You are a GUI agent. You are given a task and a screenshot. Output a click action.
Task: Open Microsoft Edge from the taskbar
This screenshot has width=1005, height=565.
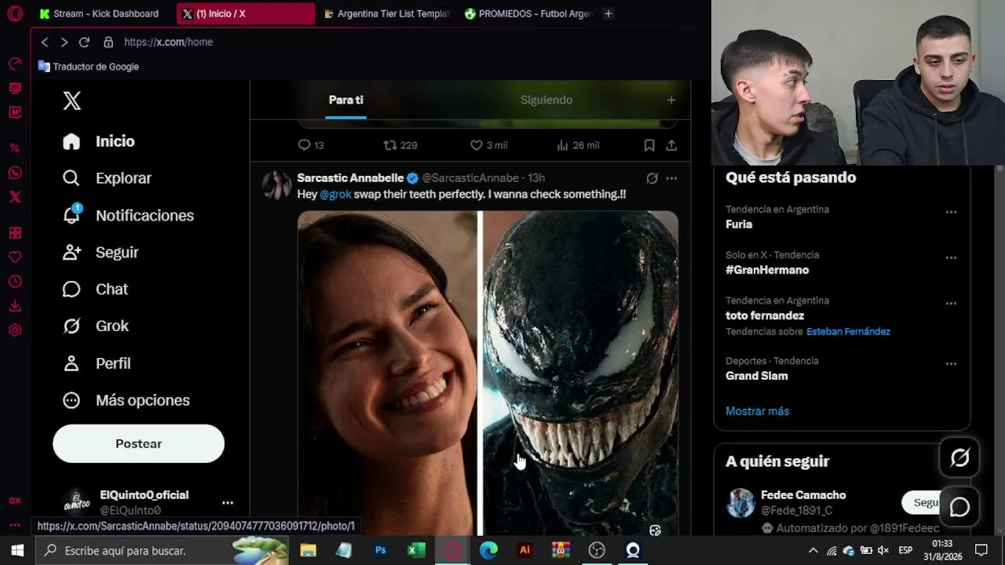tap(488, 550)
